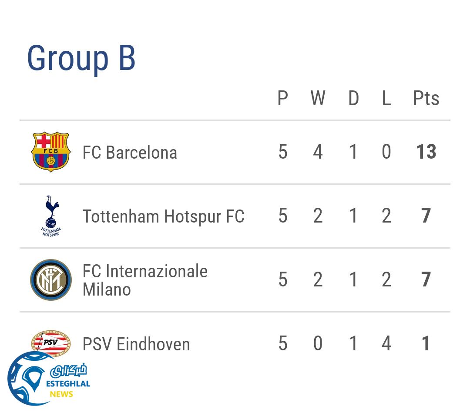
Task: Click Tottenham's 7 points value
Action: click(x=426, y=216)
